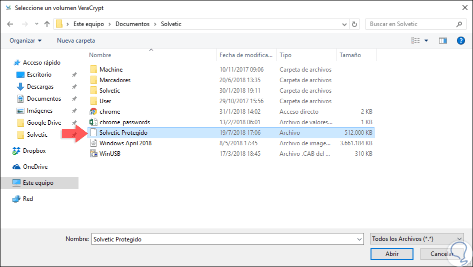Viewport: 473px width, 267px height.
Task: Sort by 'Fecha de modifica...' column
Action: pyautogui.click(x=246, y=55)
